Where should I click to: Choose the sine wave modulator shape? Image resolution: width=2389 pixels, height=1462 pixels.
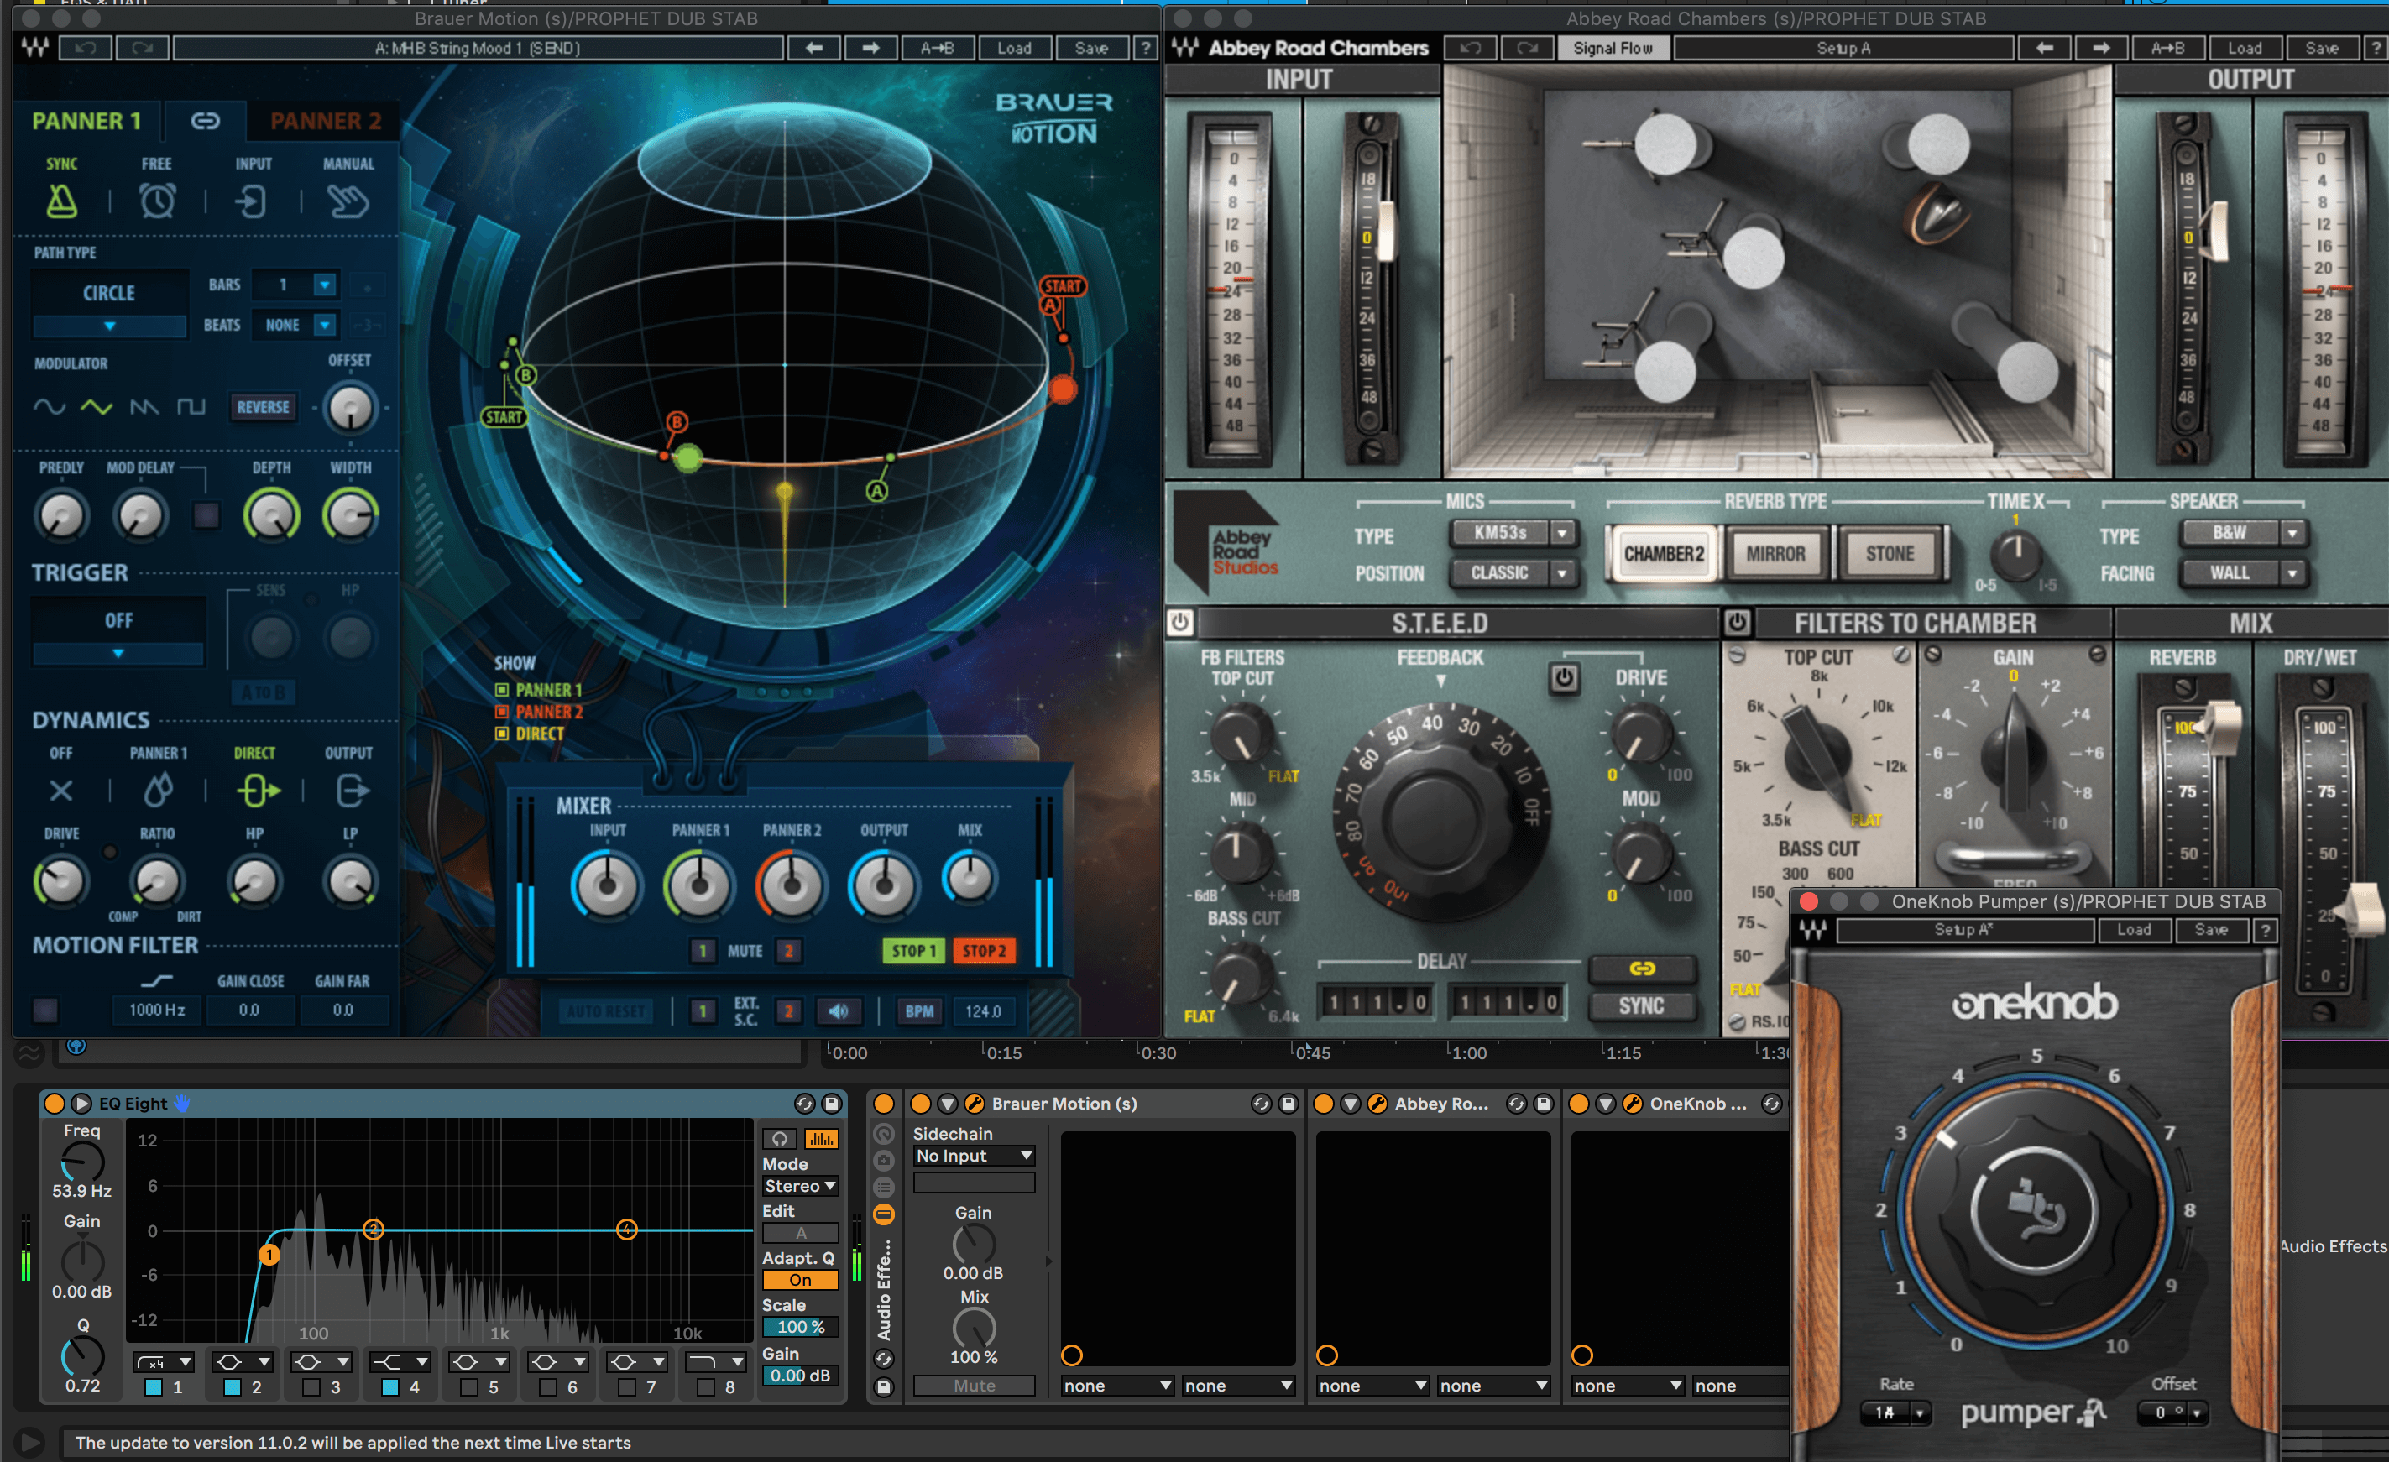point(50,407)
